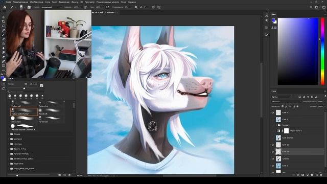Click the vertical hue spectrum slider
This screenshot has height=184, width=327.
322,51
